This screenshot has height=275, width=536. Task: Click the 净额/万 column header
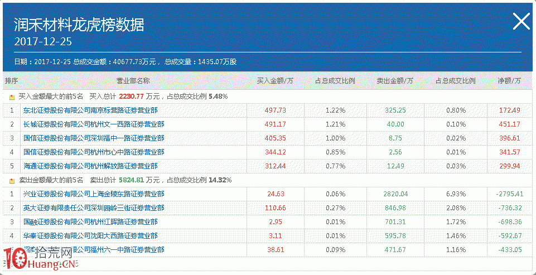pyautogui.click(x=509, y=81)
